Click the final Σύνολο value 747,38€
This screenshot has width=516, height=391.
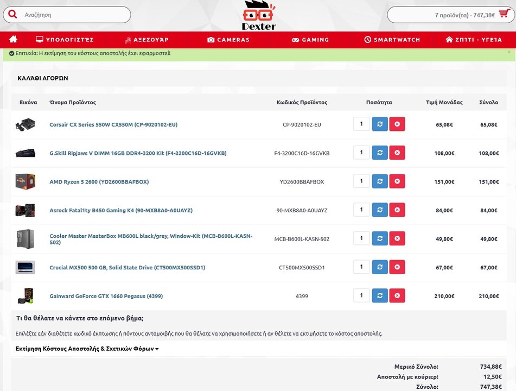[490, 387]
